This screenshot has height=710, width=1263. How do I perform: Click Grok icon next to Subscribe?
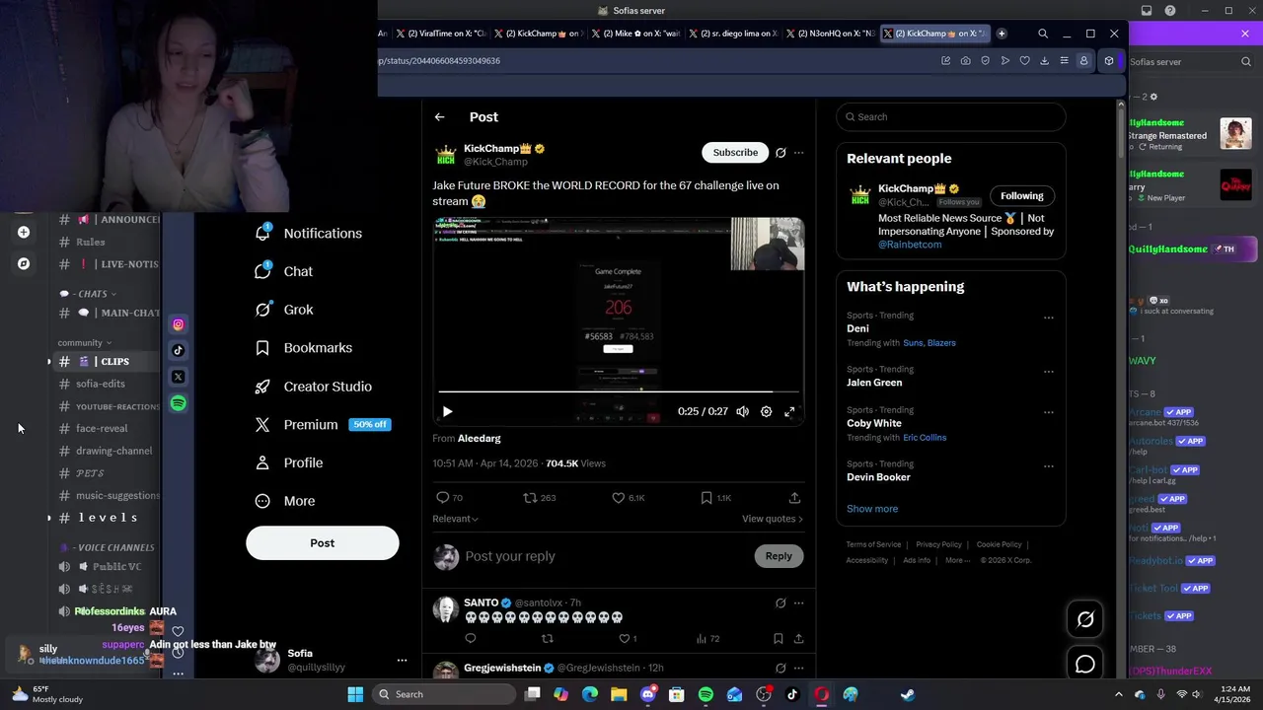(x=780, y=153)
